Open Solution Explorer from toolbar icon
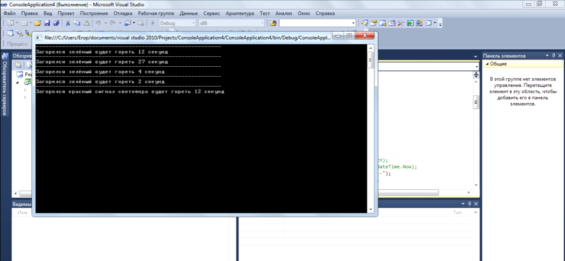 coord(364,23)
